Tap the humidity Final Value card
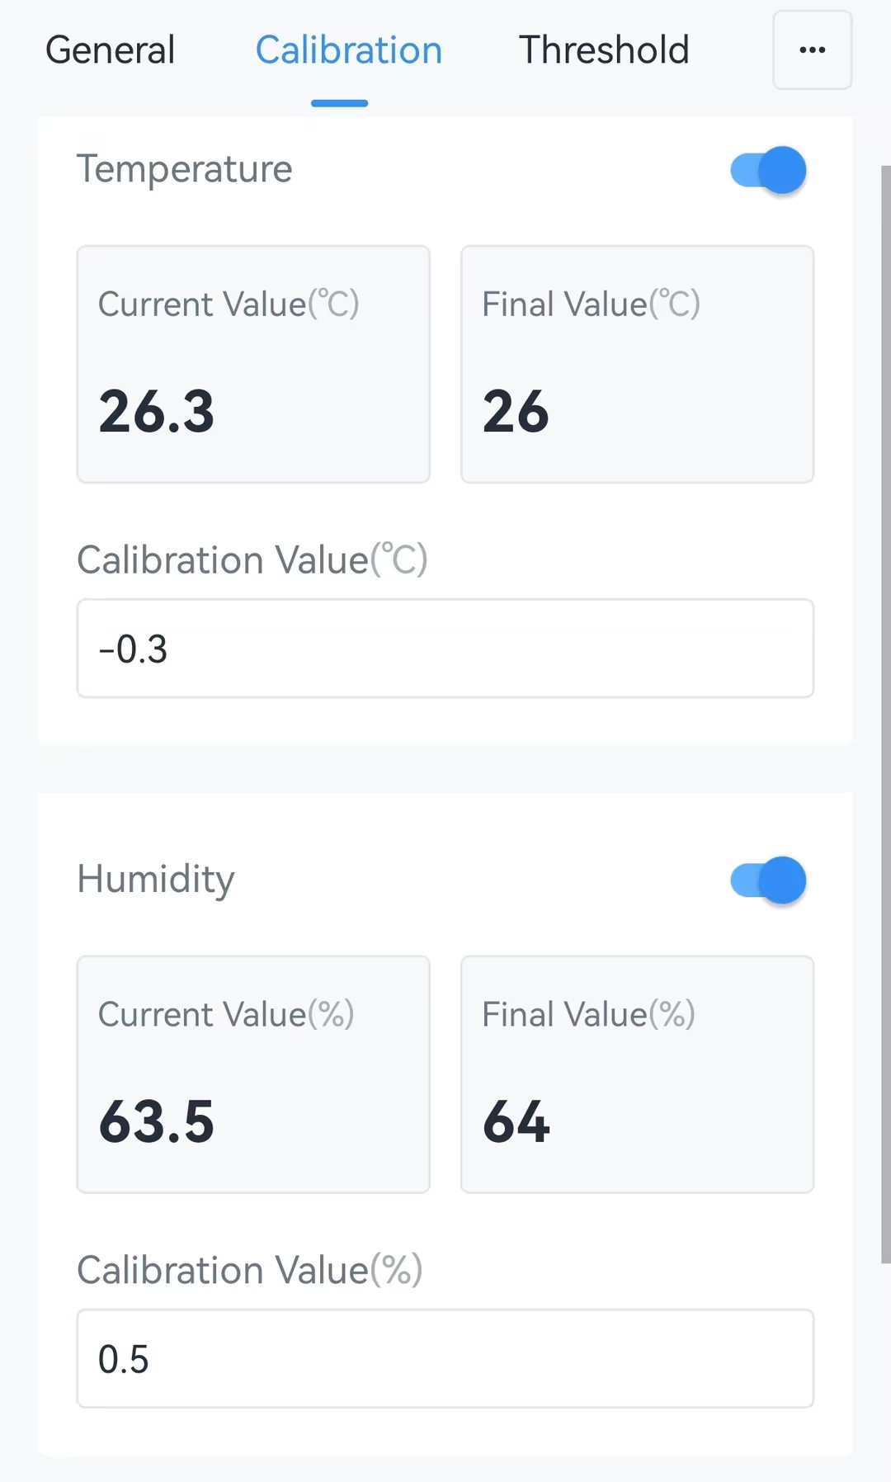This screenshot has width=891, height=1482. pyautogui.click(x=637, y=1074)
